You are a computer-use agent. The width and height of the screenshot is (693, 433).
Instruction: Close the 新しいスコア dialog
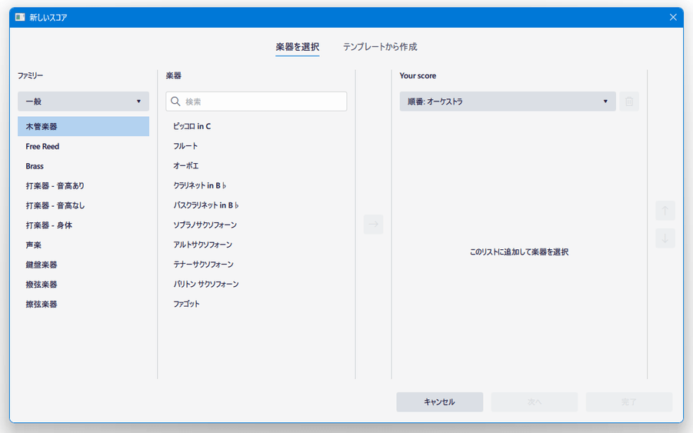pyautogui.click(x=673, y=17)
